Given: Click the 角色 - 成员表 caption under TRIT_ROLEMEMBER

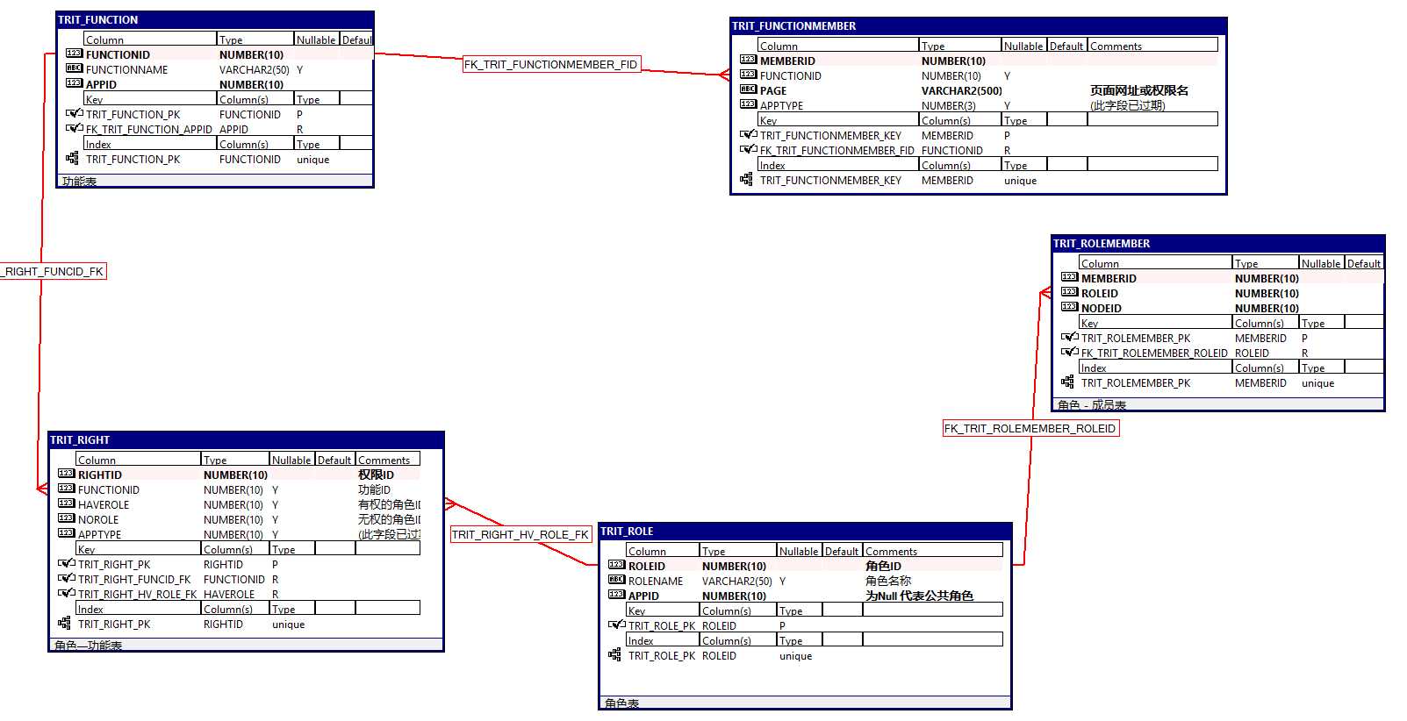Looking at the screenshot, I should click(1092, 405).
